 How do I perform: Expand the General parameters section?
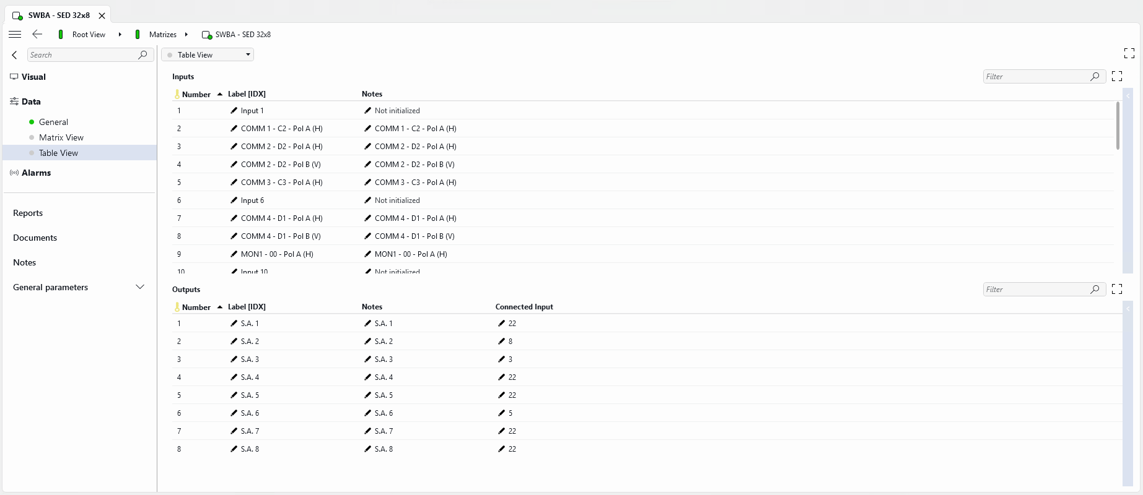pos(140,287)
